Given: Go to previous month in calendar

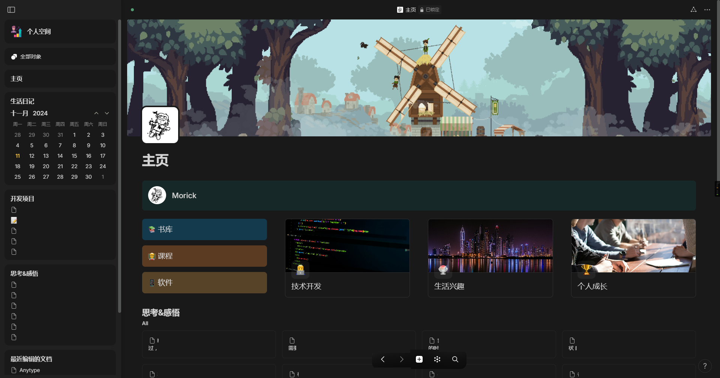Looking at the screenshot, I should point(96,113).
